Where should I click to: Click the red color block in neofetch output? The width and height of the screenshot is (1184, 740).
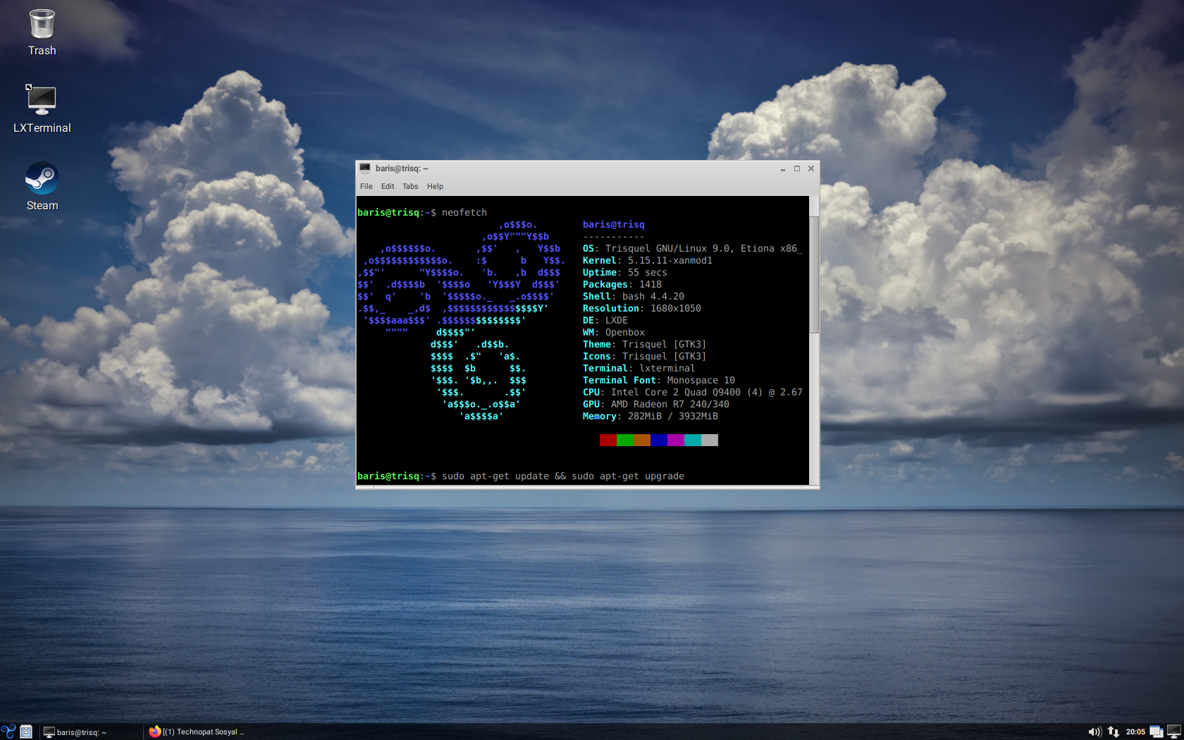(x=608, y=440)
